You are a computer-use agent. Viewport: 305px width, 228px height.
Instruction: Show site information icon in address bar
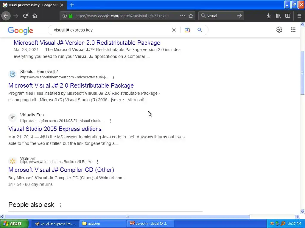(x=65, y=16)
